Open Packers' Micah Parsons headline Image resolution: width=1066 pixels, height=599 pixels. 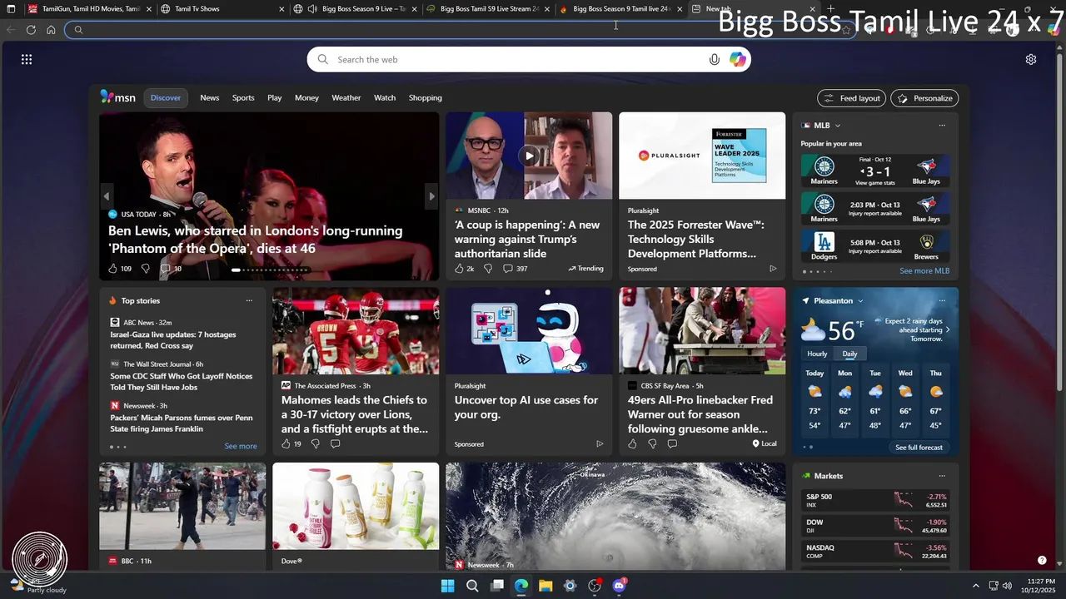pyautogui.click(x=182, y=423)
